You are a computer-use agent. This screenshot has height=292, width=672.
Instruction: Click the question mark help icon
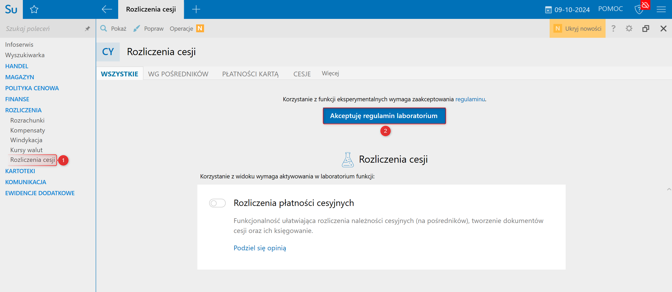click(613, 28)
